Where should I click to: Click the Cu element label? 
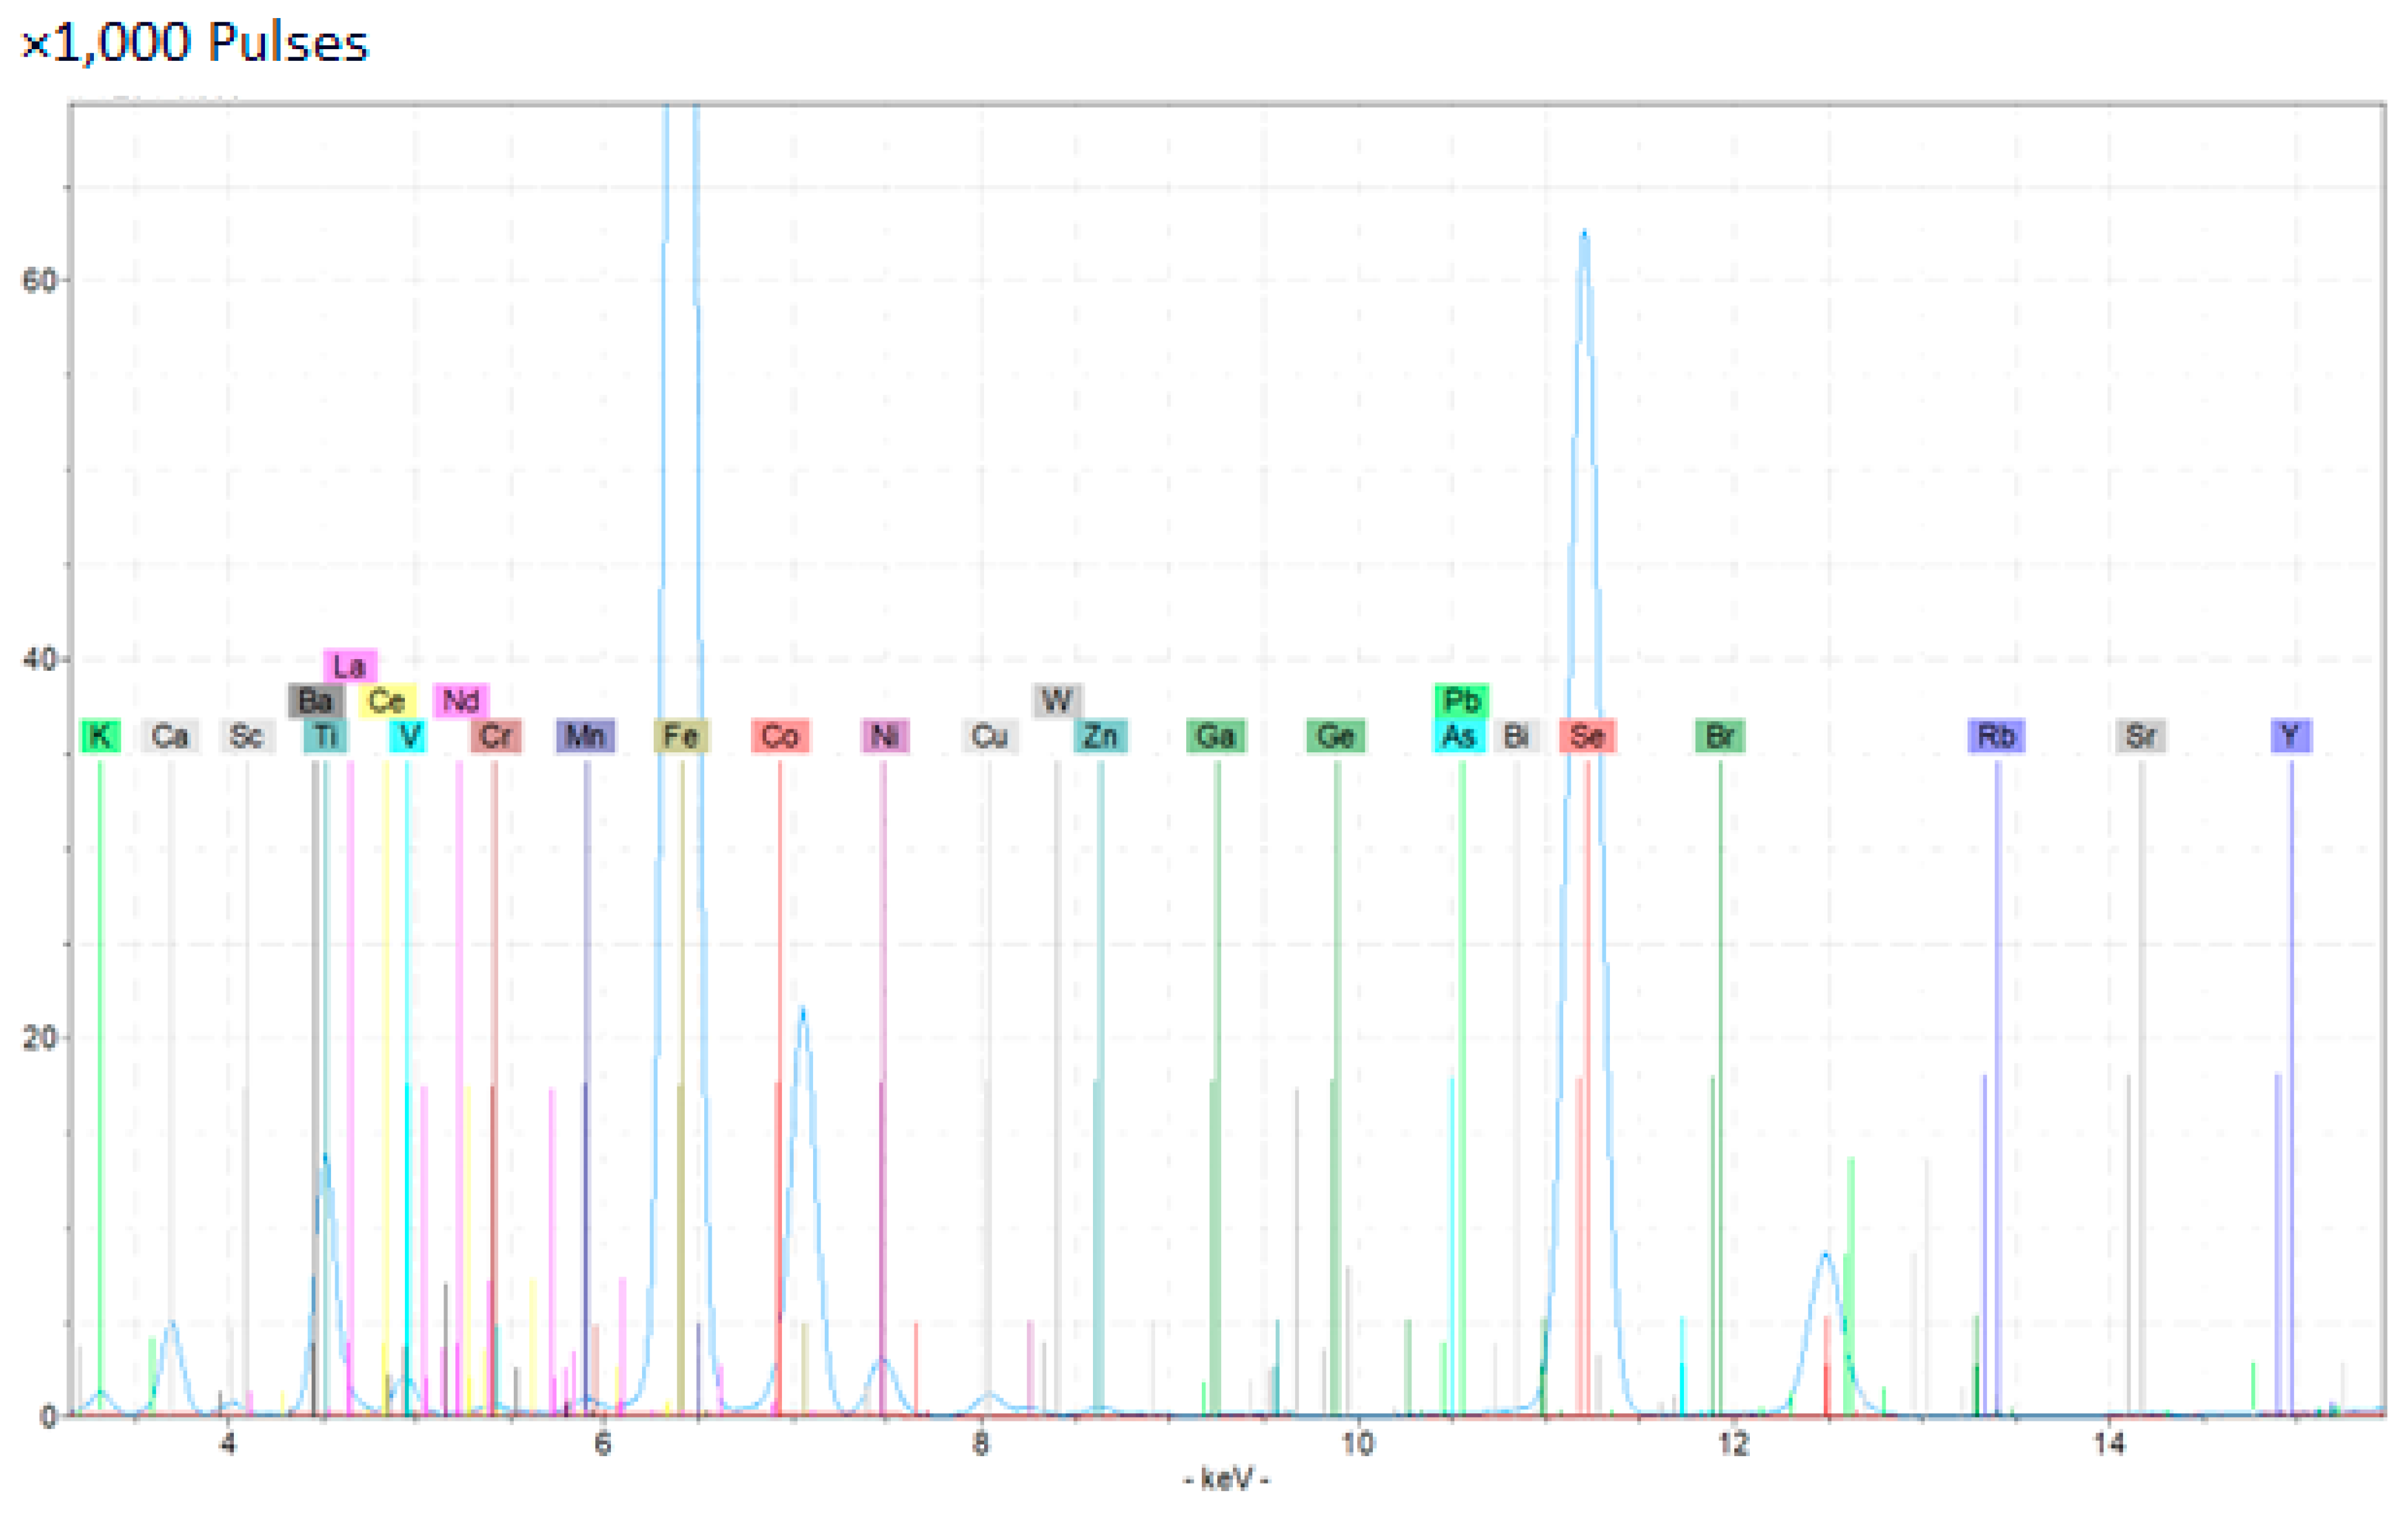click(x=990, y=737)
